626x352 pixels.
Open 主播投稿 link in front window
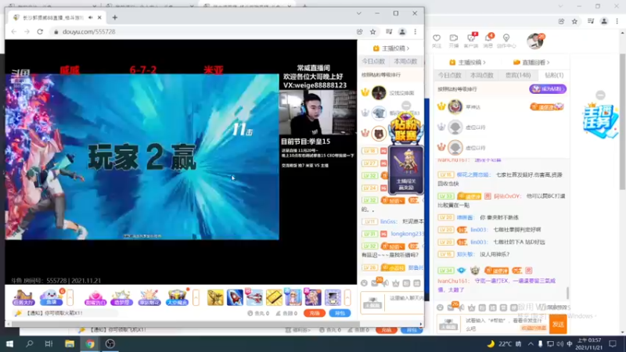click(x=391, y=48)
